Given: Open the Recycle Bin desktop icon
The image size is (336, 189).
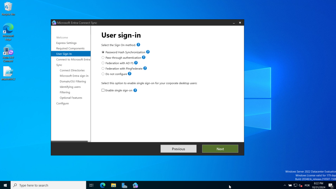Looking at the screenshot, I should click(8, 9).
